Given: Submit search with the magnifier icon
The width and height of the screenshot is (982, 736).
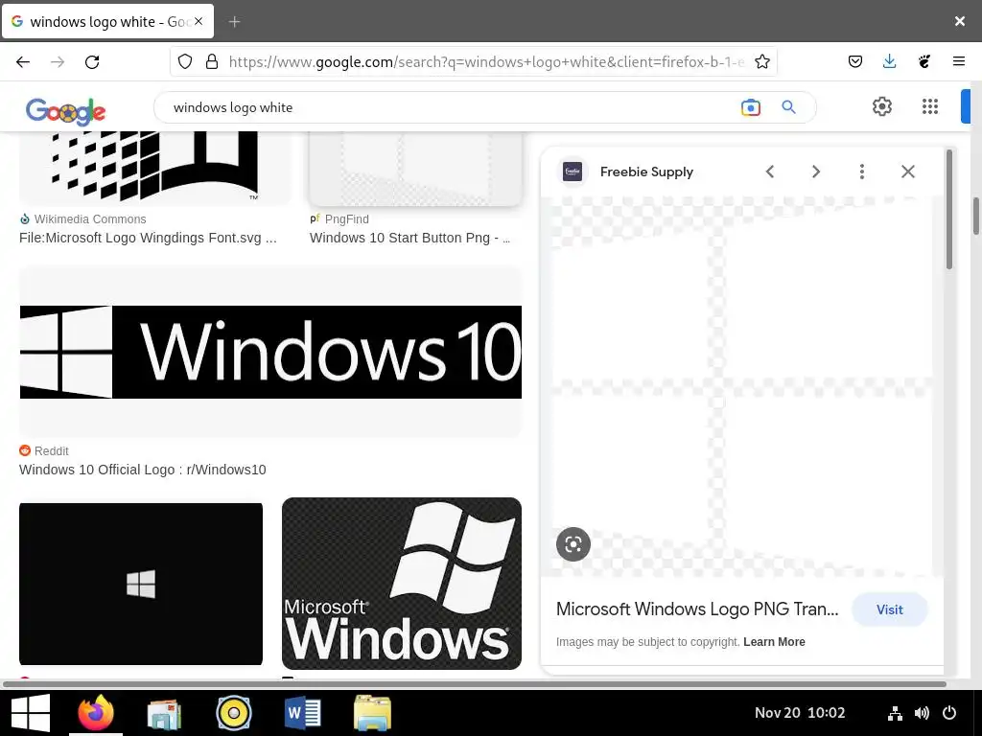Looking at the screenshot, I should coord(788,107).
